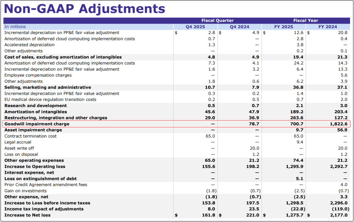354x222 pixels.
Task: Click the FY 2025 selling and marketing value 36.8
Action: [298, 87]
